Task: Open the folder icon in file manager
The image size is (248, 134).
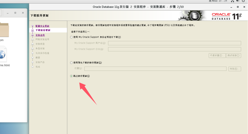Action: pyautogui.click(x=4, y=30)
